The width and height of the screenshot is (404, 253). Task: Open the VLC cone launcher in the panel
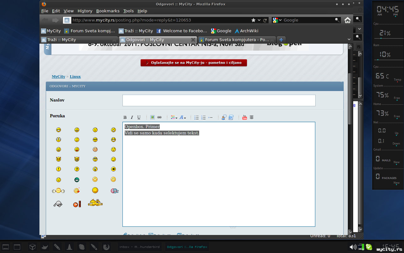(69, 247)
